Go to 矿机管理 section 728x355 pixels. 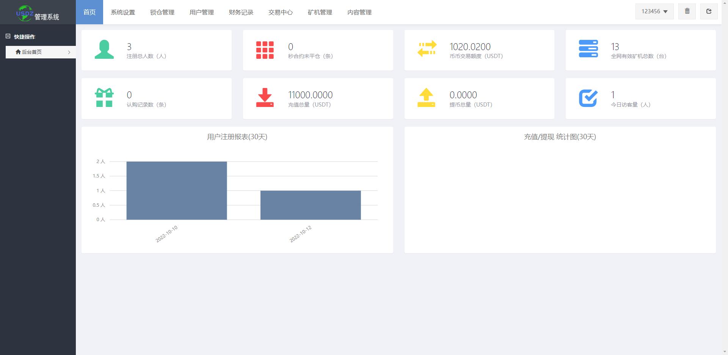coord(320,13)
